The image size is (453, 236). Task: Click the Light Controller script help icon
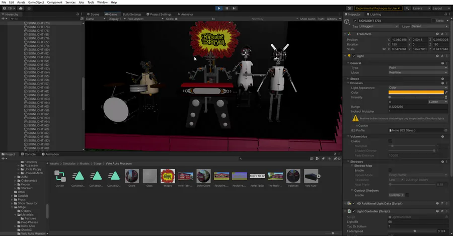pos(437,211)
